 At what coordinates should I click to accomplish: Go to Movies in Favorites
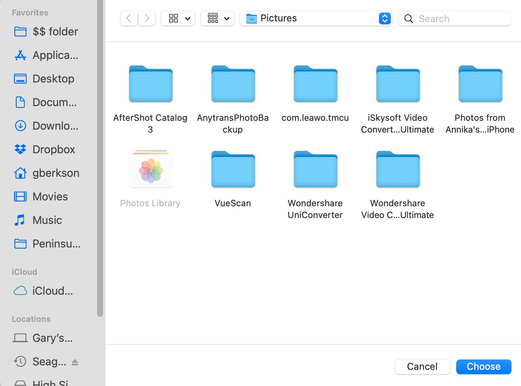pos(41,197)
